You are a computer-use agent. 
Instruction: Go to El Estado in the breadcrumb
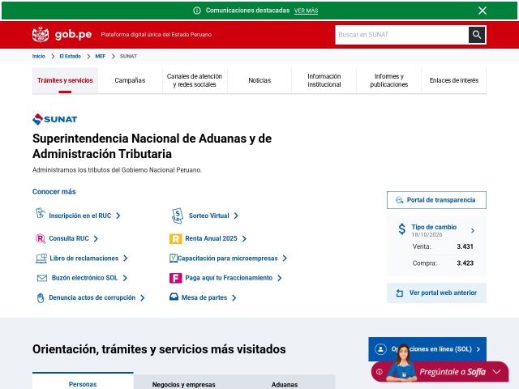point(71,56)
